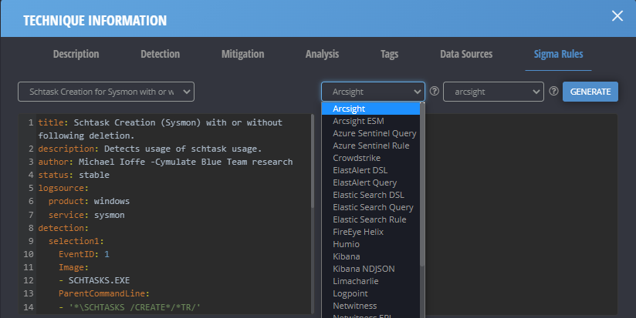Select Elastic Search Query option
This screenshot has height=318, width=636.
click(x=370, y=207)
